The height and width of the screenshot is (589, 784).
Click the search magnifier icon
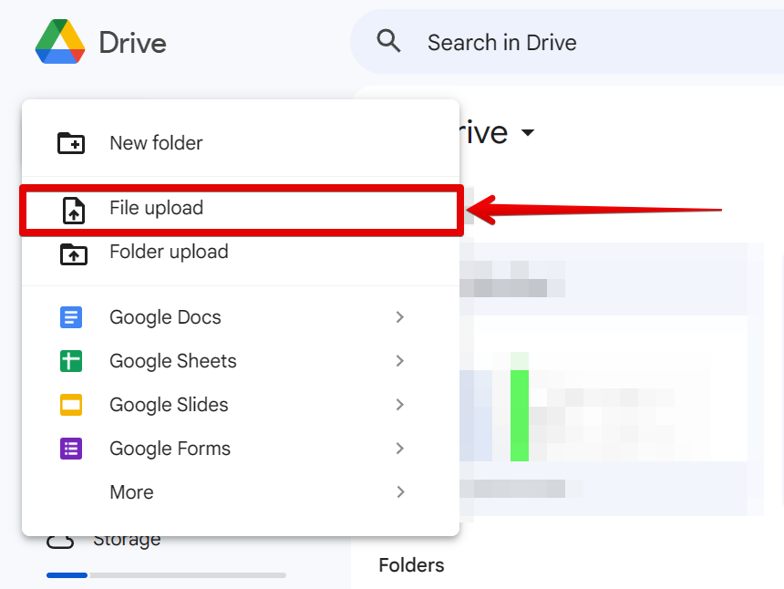tap(389, 42)
